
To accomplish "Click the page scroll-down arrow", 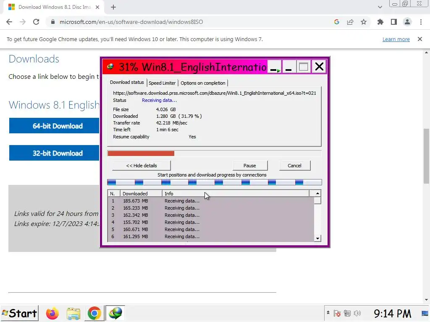I will pyautogui.click(x=427, y=300).
